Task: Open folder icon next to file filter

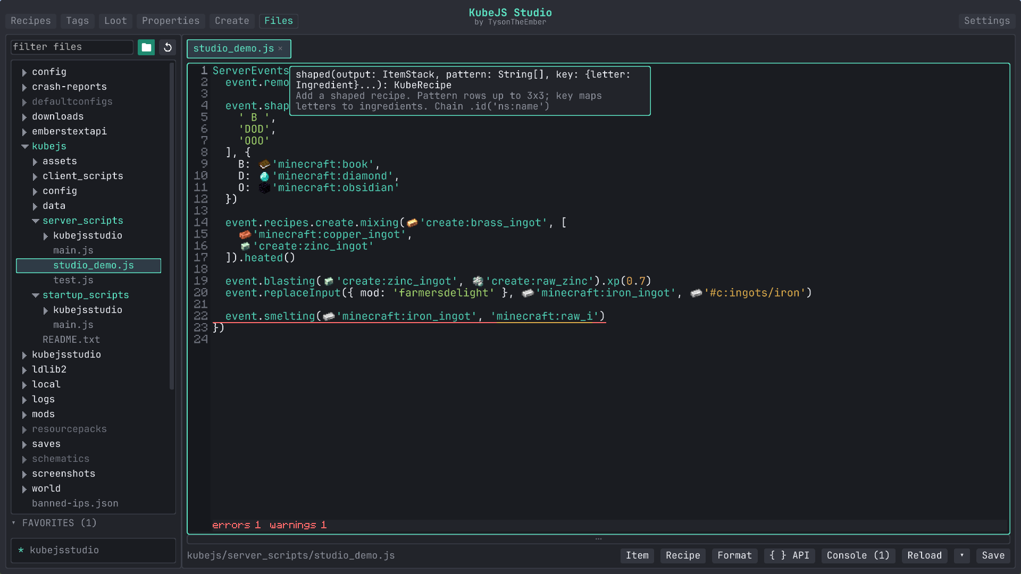Action: (x=146, y=47)
